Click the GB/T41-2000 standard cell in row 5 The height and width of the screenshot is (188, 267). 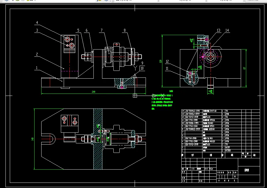point(193,138)
